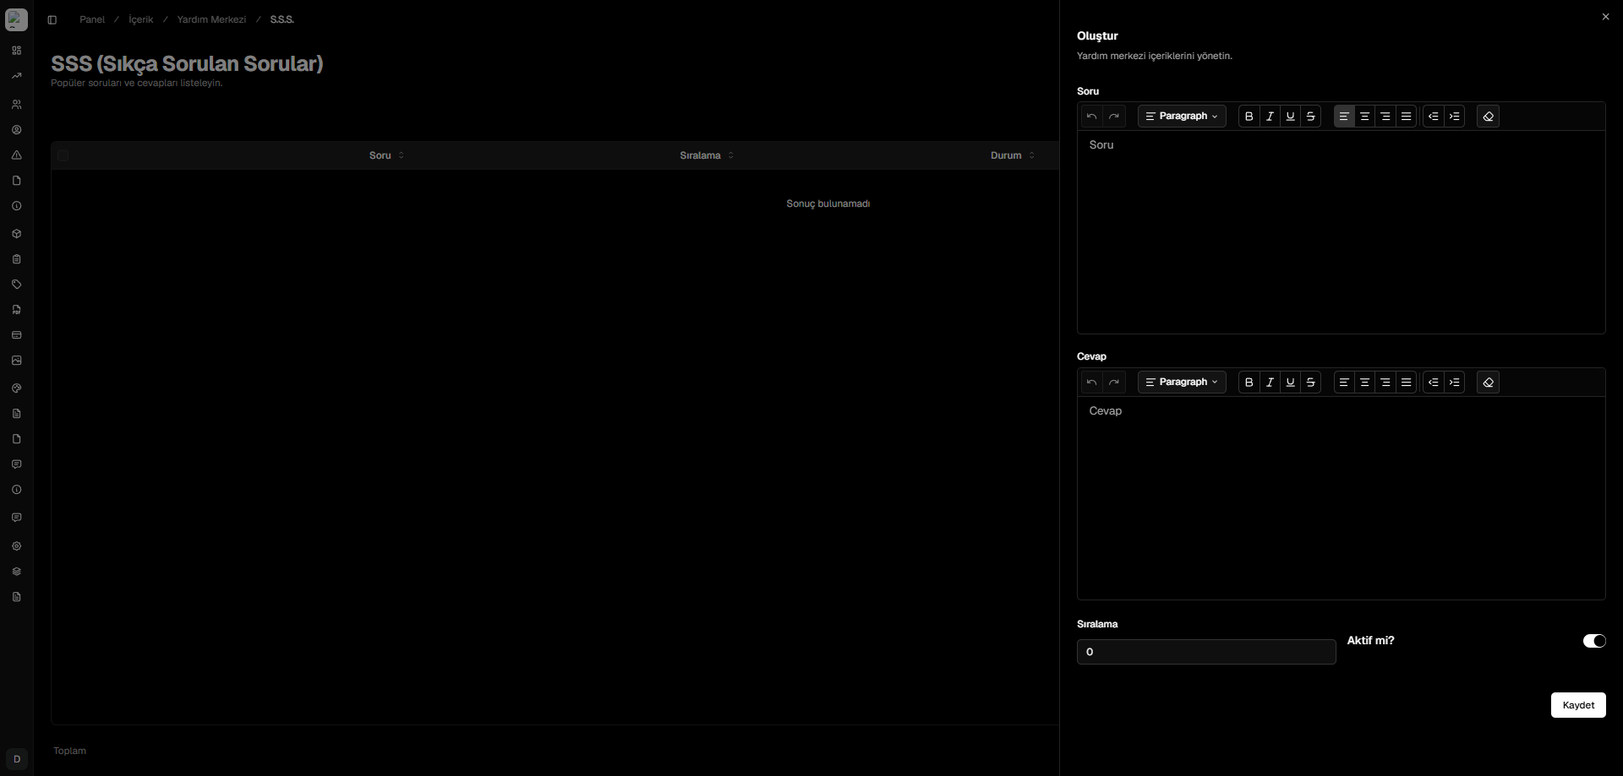The width and height of the screenshot is (1623, 776).
Task: Sort table by Sıralama column
Action: point(707,155)
